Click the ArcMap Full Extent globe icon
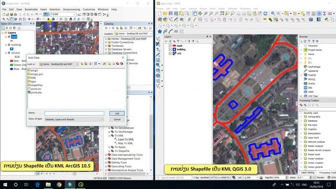 [15, 19]
